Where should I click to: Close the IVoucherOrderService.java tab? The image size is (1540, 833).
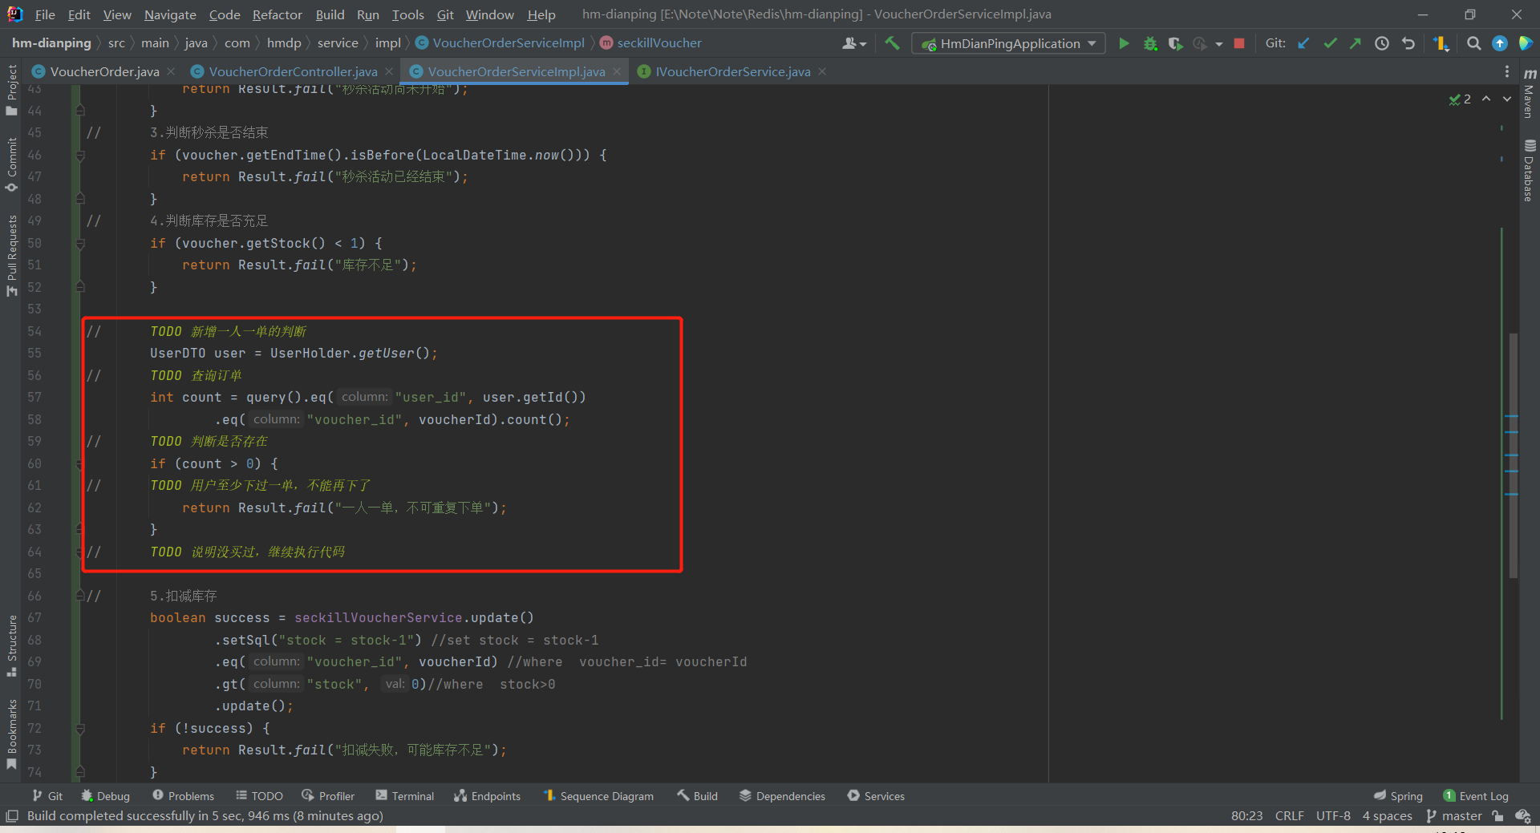(822, 71)
